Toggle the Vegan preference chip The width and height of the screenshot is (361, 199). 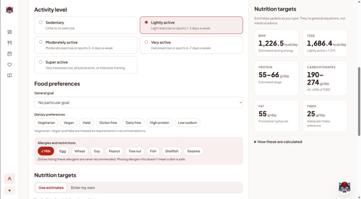coord(69,123)
